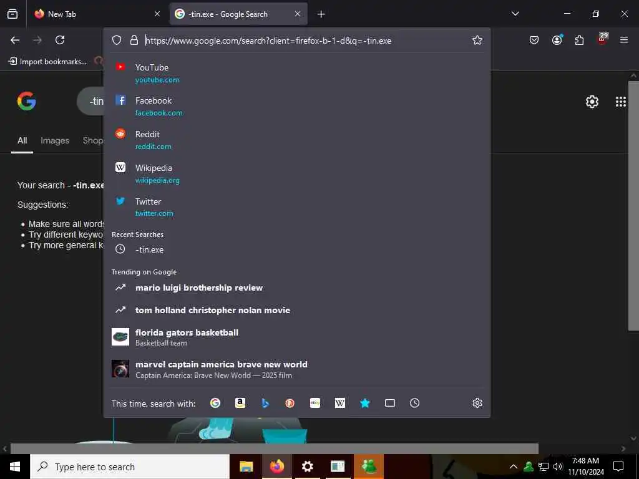Click the network tray icon
The height and width of the screenshot is (479, 639).
pos(544,467)
